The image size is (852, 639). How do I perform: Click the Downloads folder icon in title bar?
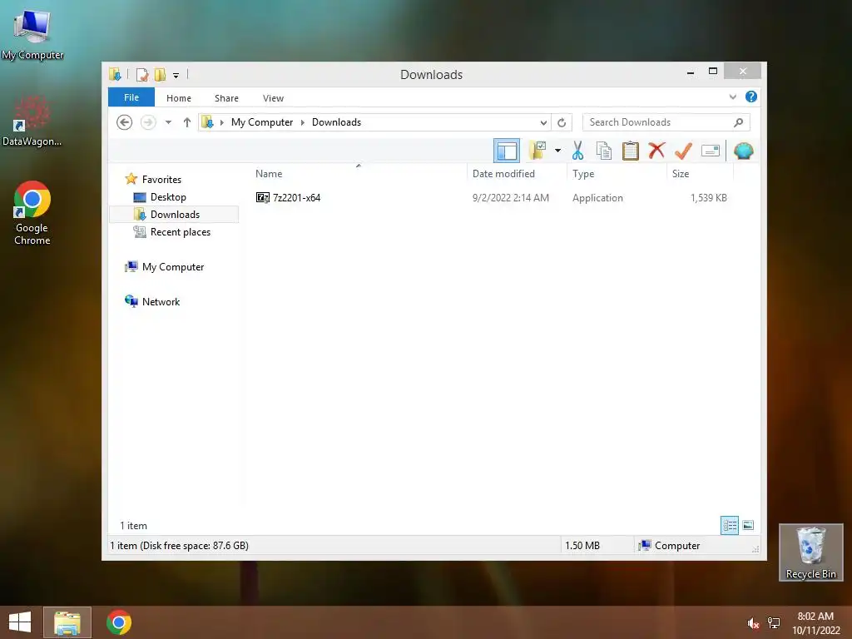115,74
